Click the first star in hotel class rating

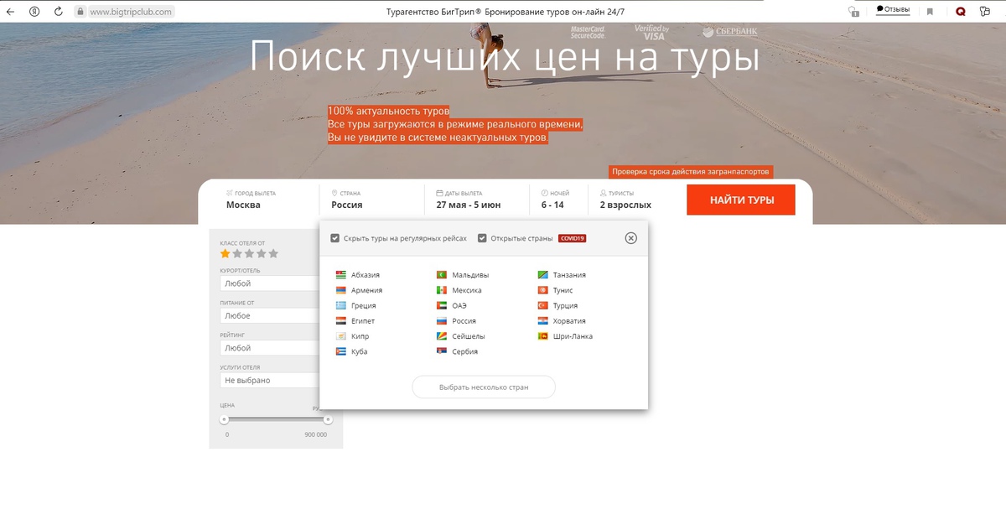tap(225, 253)
